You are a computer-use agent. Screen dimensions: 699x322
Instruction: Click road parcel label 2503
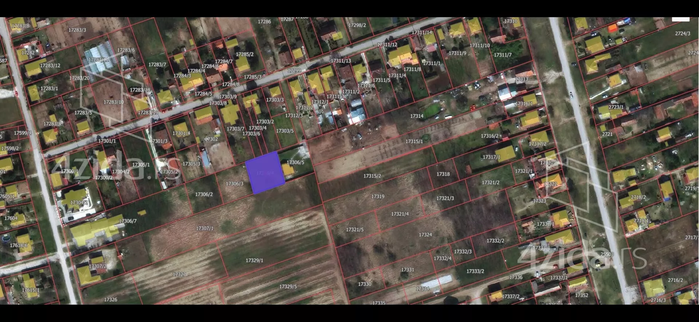point(607,254)
